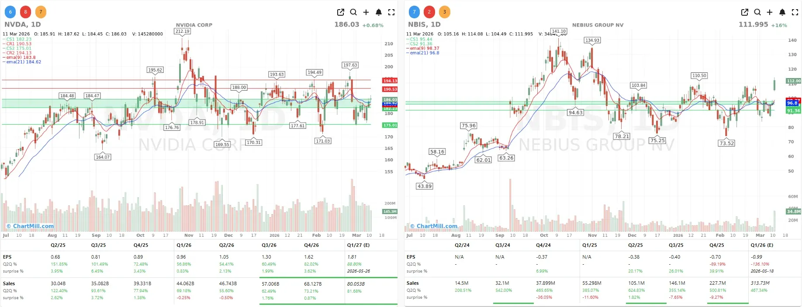Toggle CS2 175.01 legend entry on NVDA
The height and width of the screenshot is (307, 802).
(x=17, y=48)
